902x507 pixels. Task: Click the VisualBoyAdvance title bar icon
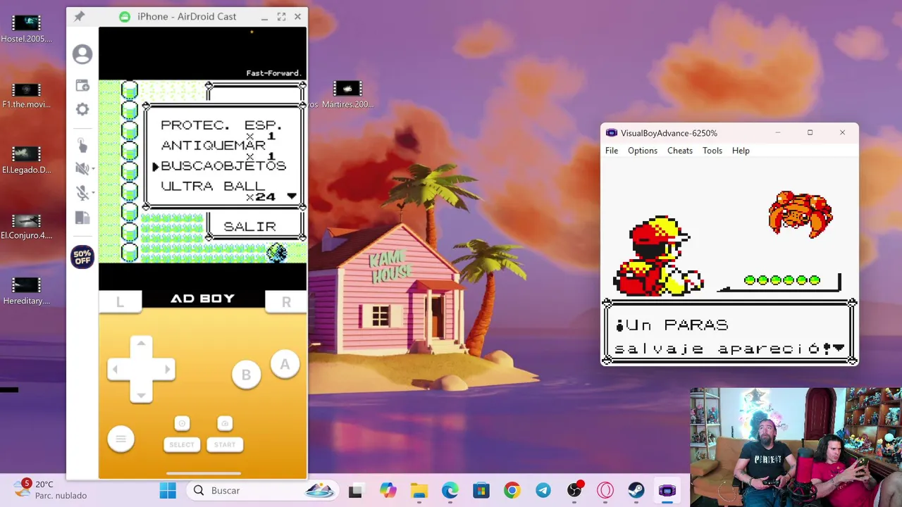pos(611,133)
